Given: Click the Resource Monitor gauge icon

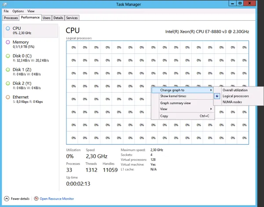Looking at the screenshot, I should pyautogui.click(x=36, y=199).
